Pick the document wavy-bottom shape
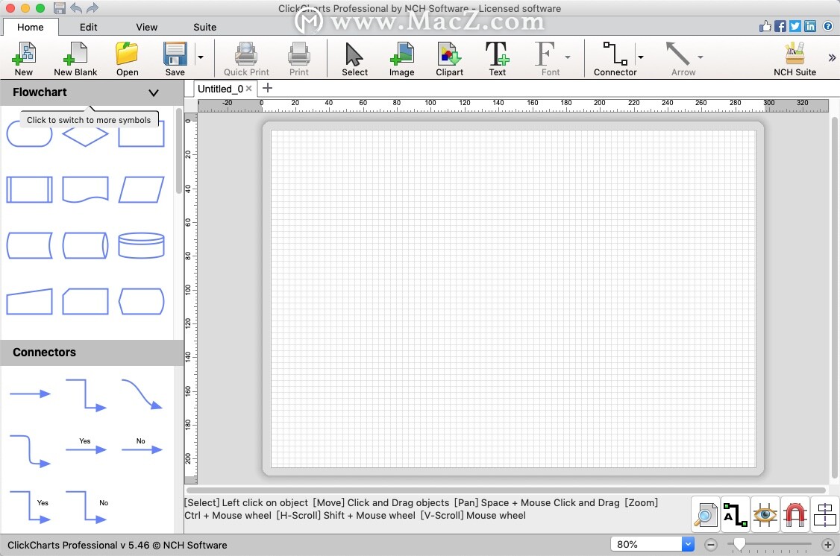 click(x=85, y=189)
